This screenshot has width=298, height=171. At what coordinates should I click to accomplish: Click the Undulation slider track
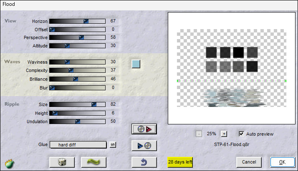(77, 121)
